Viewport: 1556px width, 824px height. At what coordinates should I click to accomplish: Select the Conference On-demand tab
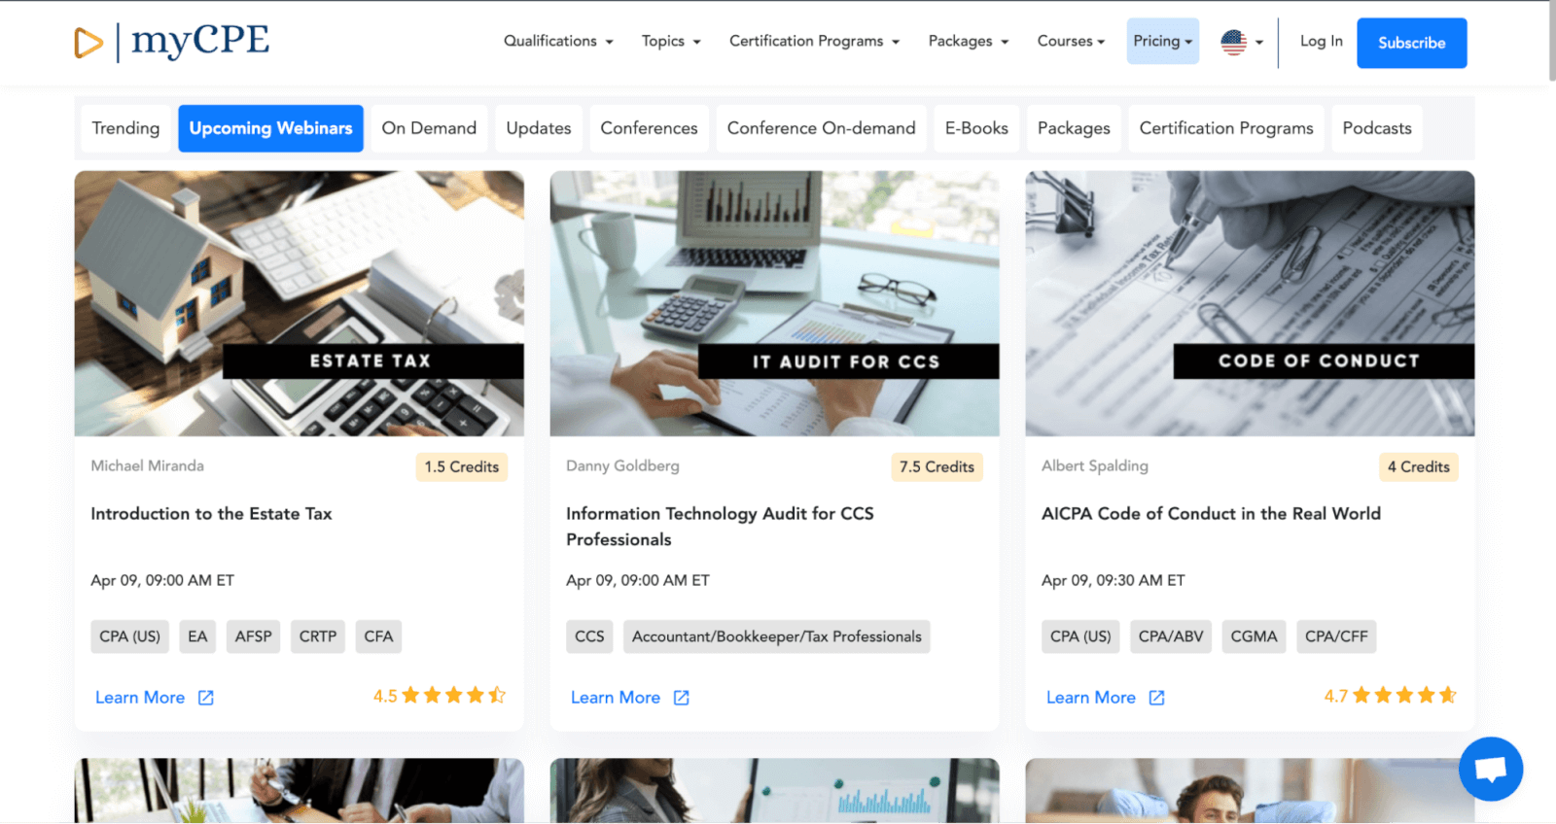coord(821,128)
